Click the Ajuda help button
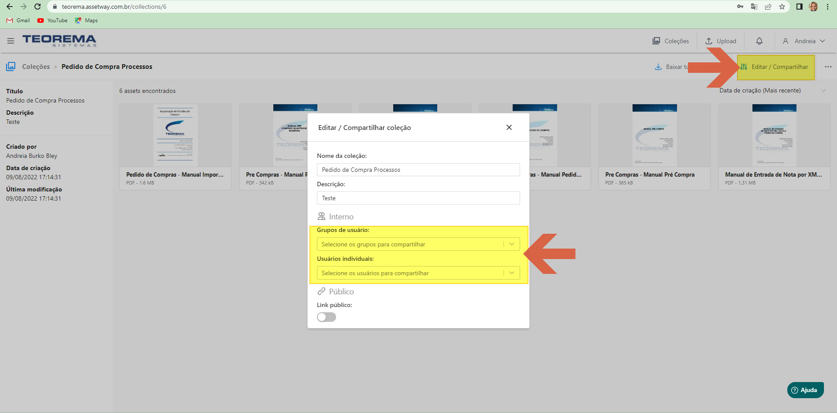 click(805, 390)
